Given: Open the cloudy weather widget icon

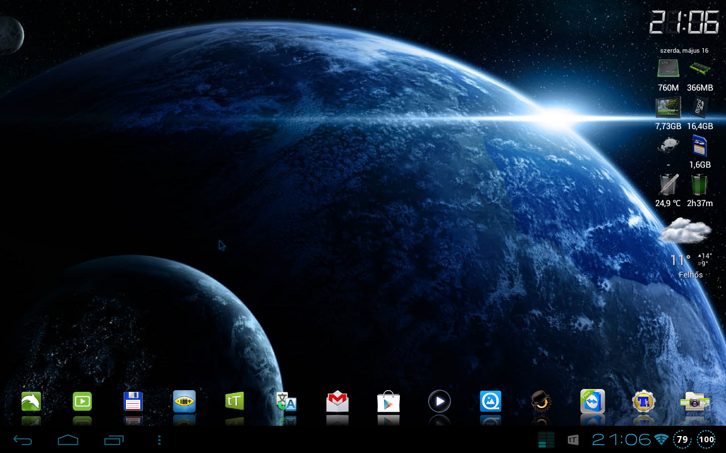Looking at the screenshot, I should click(x=686, y=230).
